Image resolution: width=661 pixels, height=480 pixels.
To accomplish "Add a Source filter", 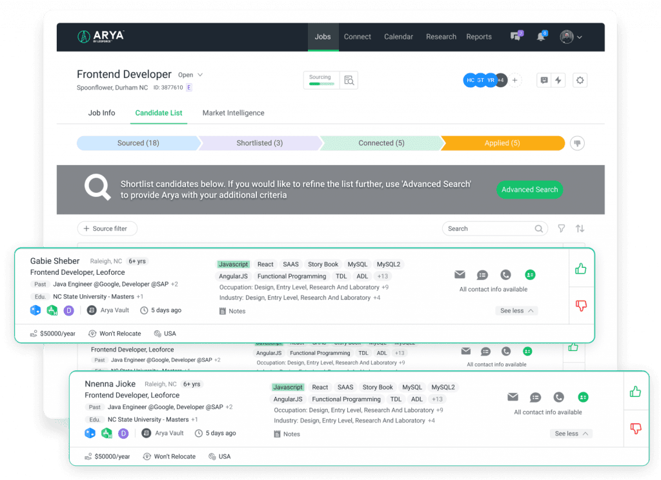I will 107,228.
